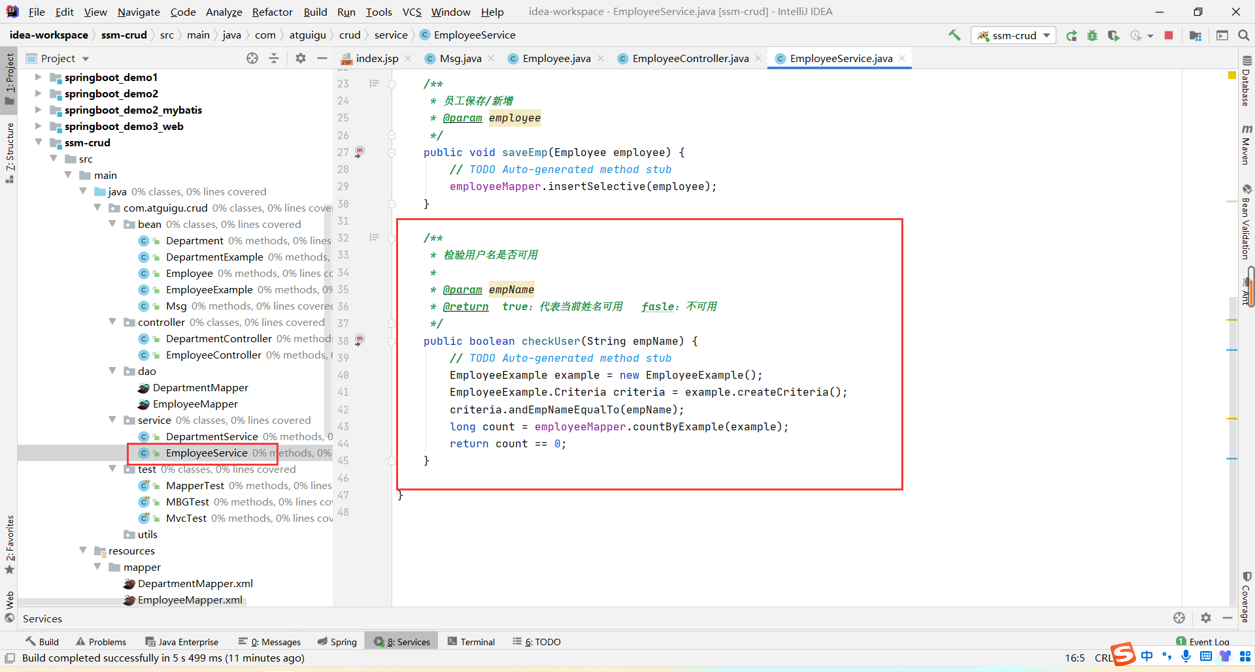1255x672 pixels.
Task: Hide the Services panel minus icon
Action: coord(1228,618)
